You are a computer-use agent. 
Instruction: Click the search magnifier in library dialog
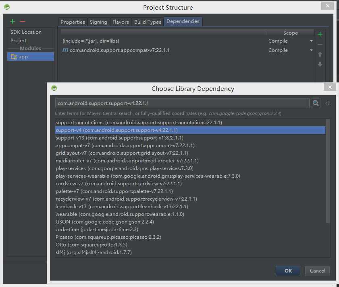point(316,103)
